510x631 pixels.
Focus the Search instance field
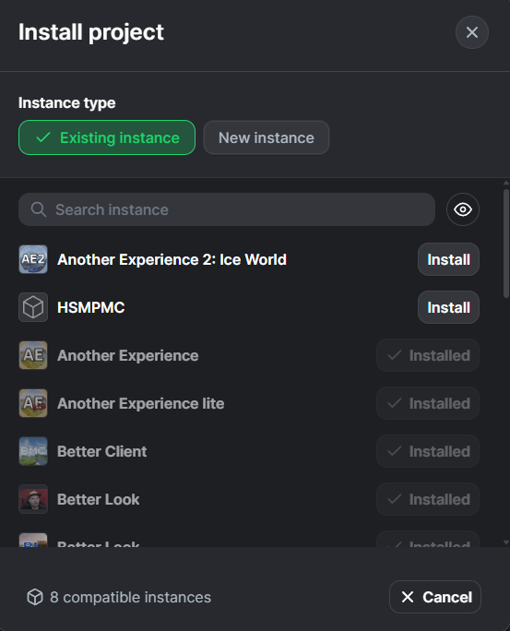(227, 209)
